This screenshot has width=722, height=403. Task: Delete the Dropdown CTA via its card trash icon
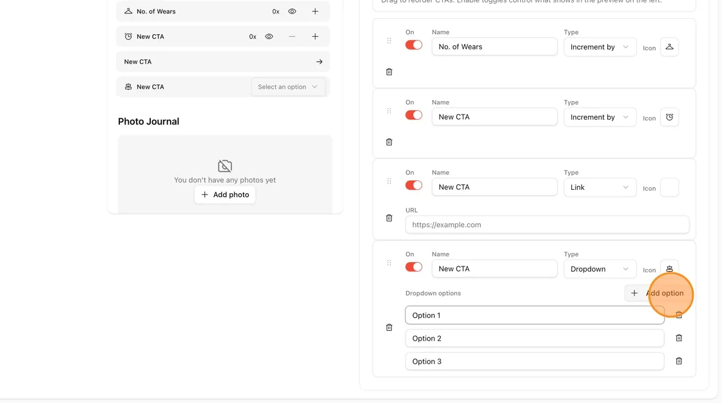pyautogui.click(x=389, y=328)
